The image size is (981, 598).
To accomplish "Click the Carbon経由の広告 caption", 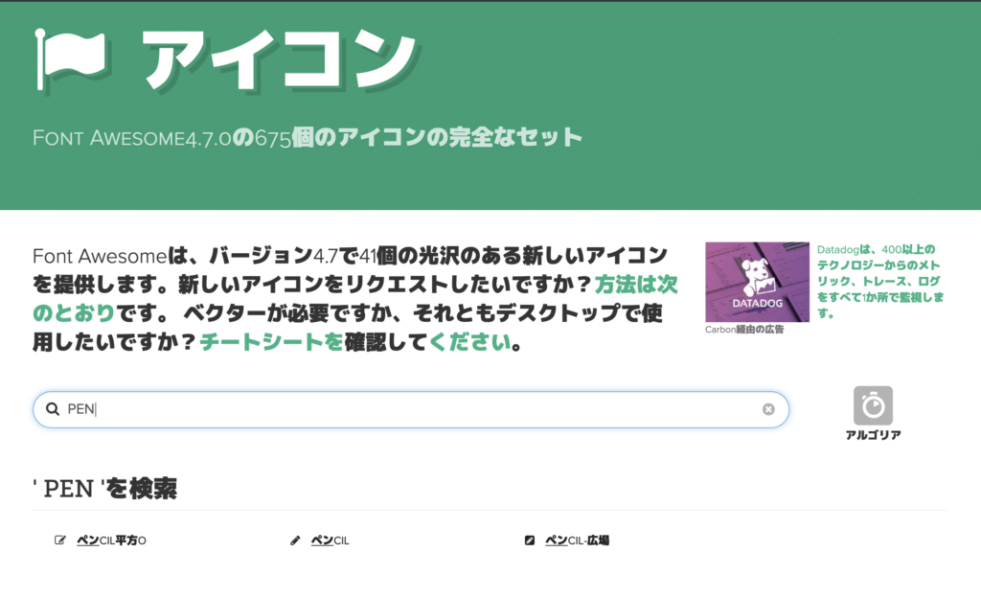I will (x=744, y=330).
